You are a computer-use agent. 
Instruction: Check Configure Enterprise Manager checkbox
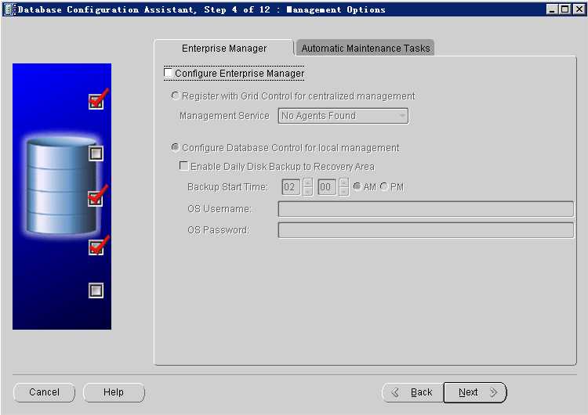tap(169, 72)
